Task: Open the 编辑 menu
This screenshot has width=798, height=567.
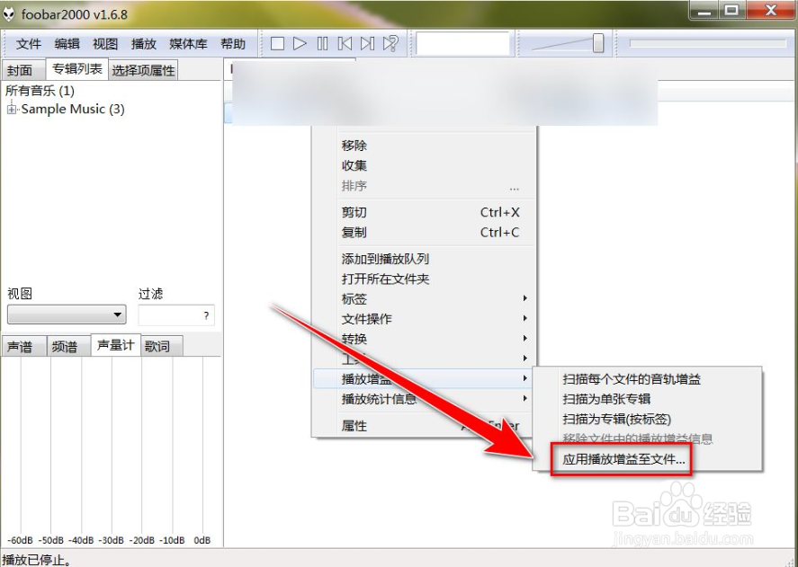Action: click(67, 44)
